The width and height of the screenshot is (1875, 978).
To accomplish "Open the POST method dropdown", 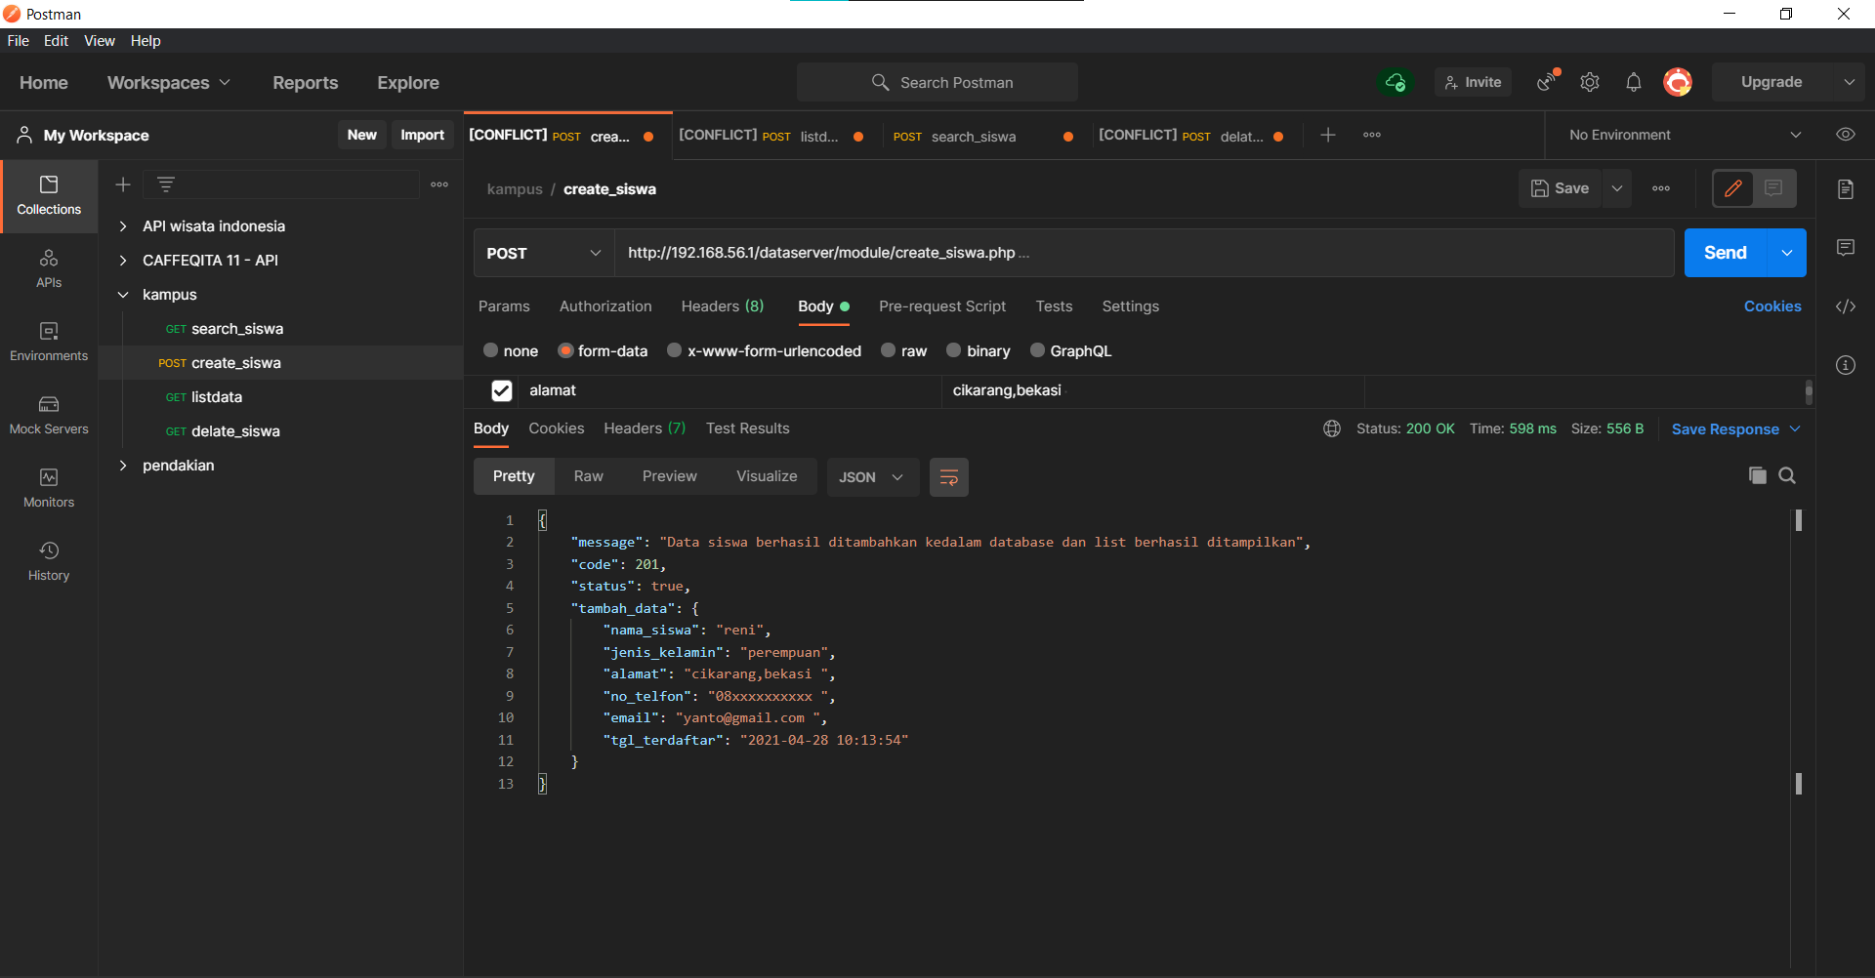I will point(543,253).
